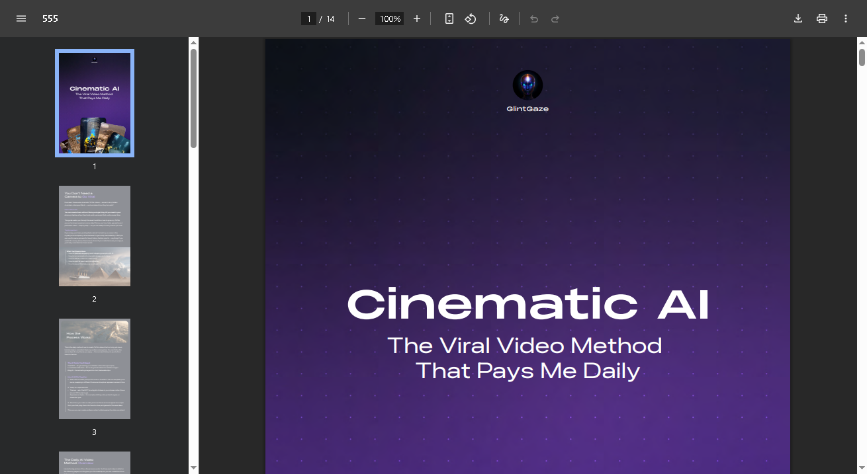This screenshot has width=867, height=474.
Task: Click the 100% zoom level field
Action: pos(389,19)
